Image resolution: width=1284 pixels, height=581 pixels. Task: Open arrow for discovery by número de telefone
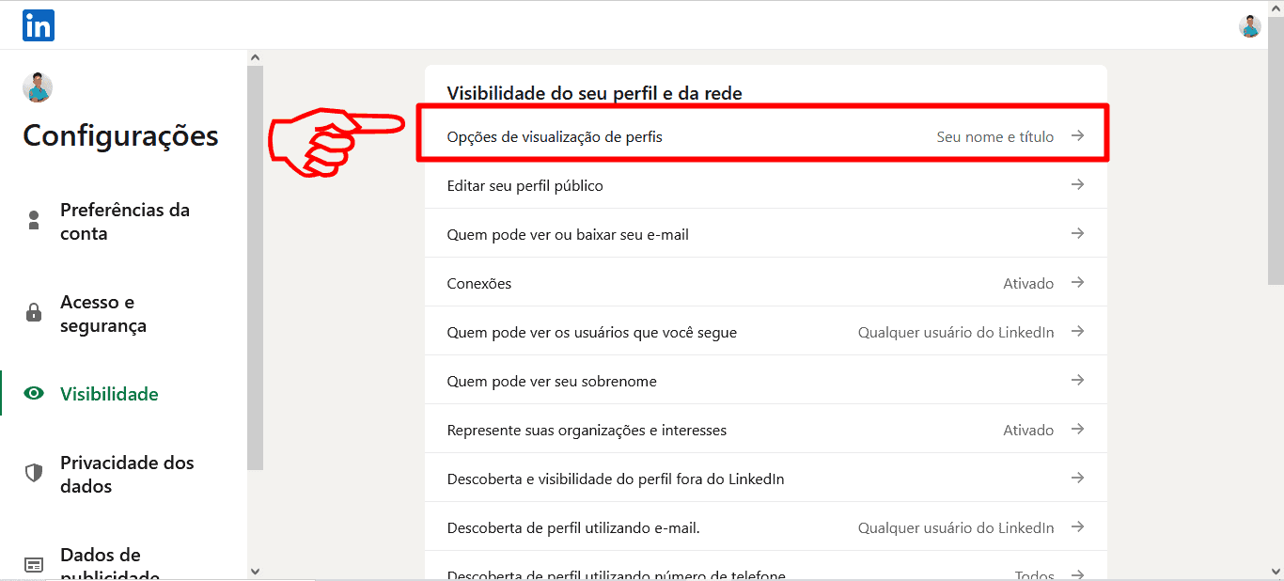pos(1078,574)
